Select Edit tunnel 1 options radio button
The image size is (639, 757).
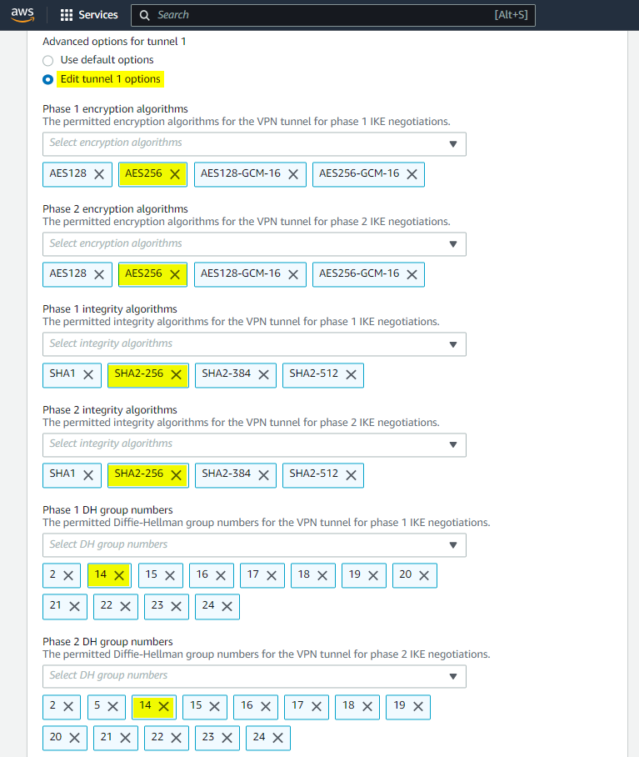coord(48,79)
